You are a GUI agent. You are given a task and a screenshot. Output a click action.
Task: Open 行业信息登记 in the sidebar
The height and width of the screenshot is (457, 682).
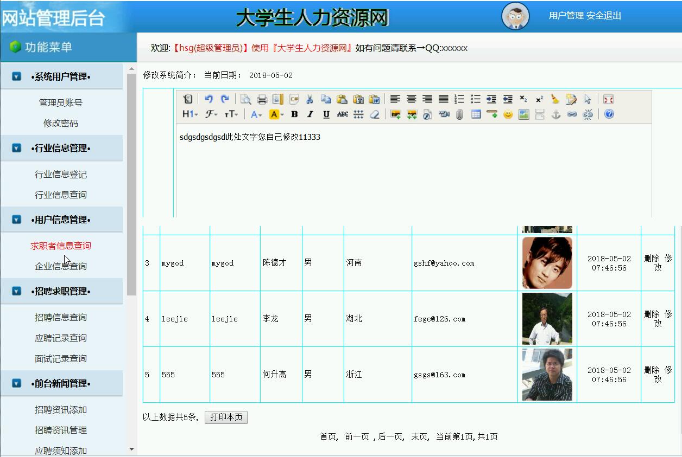pos(61,174)
